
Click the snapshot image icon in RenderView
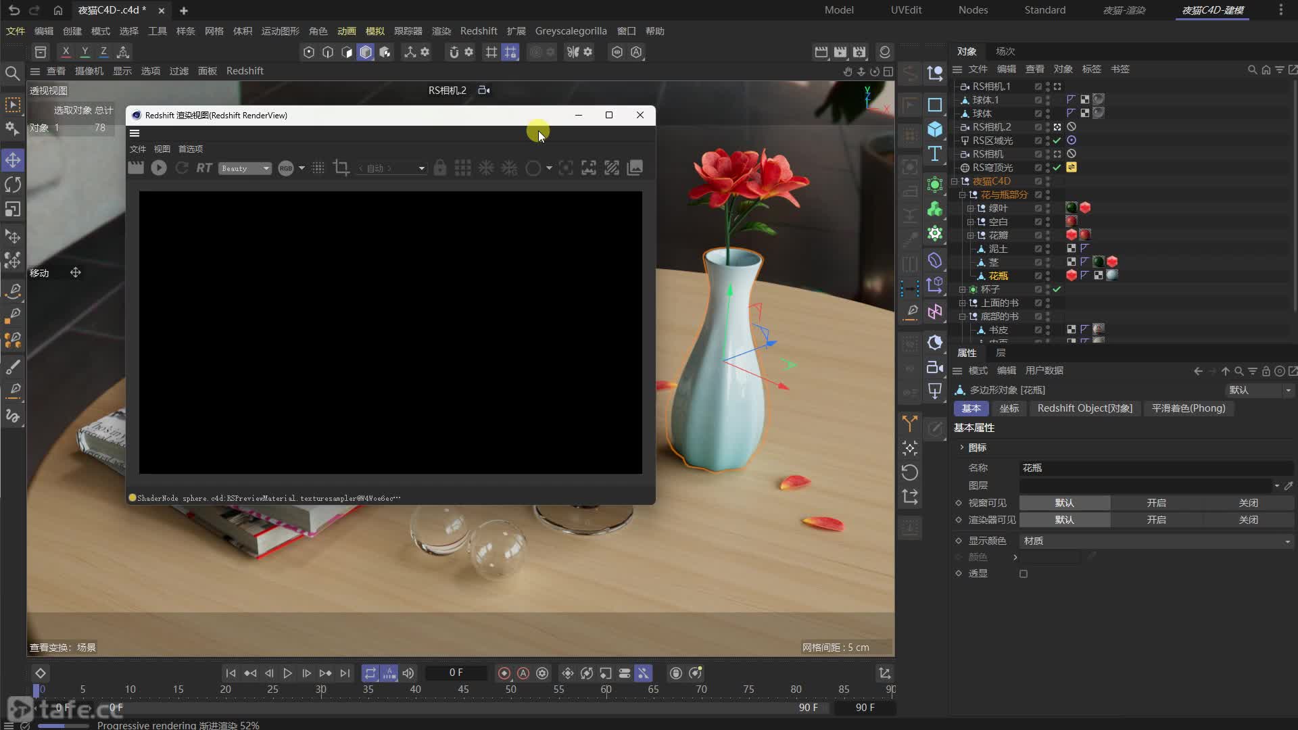[x=635, y=168]
